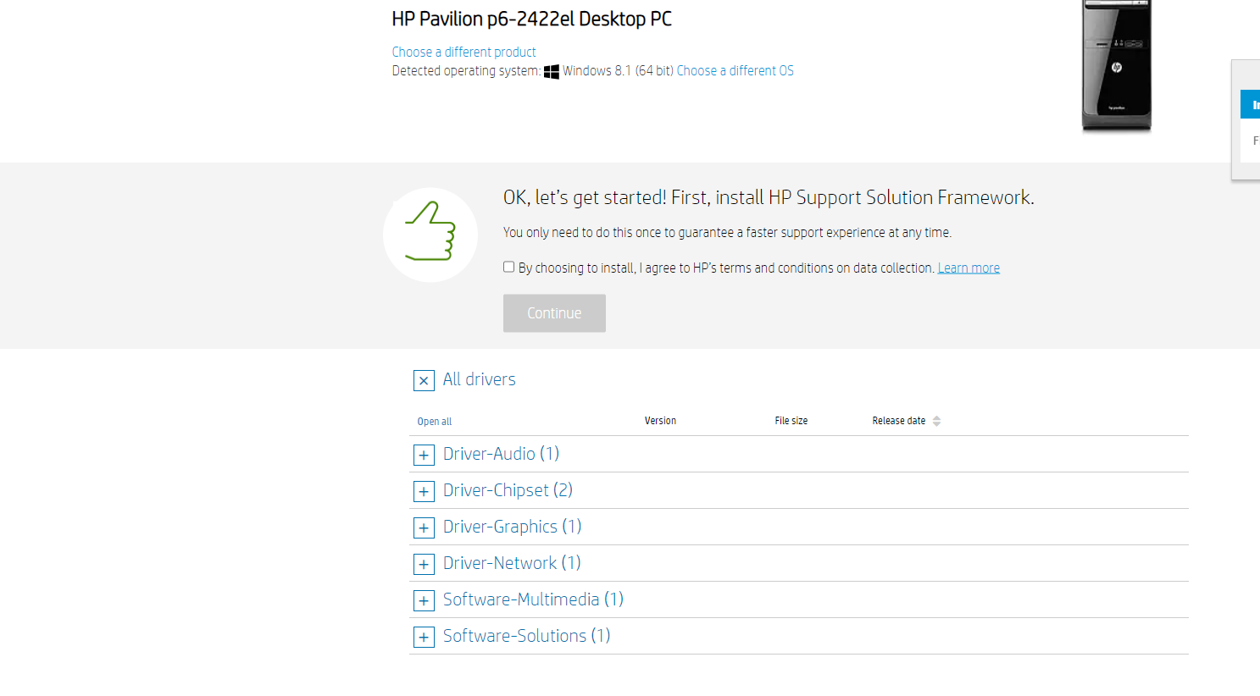The image size is (1260, 696).
Task: Open the Driver-Network (1) category
Action: pyautogui.click(x=512, y=563)
